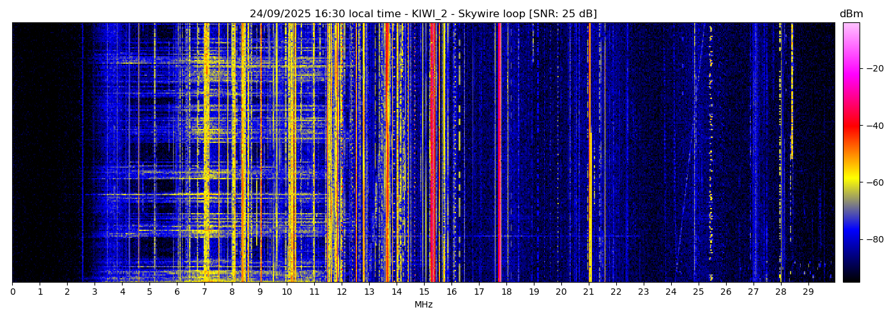Click the spectrogram title text

423,14
